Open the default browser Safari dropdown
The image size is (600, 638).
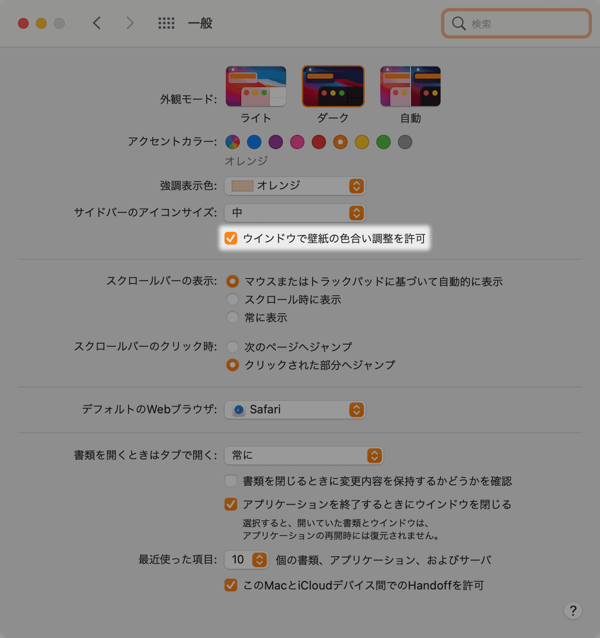(295, 410)
